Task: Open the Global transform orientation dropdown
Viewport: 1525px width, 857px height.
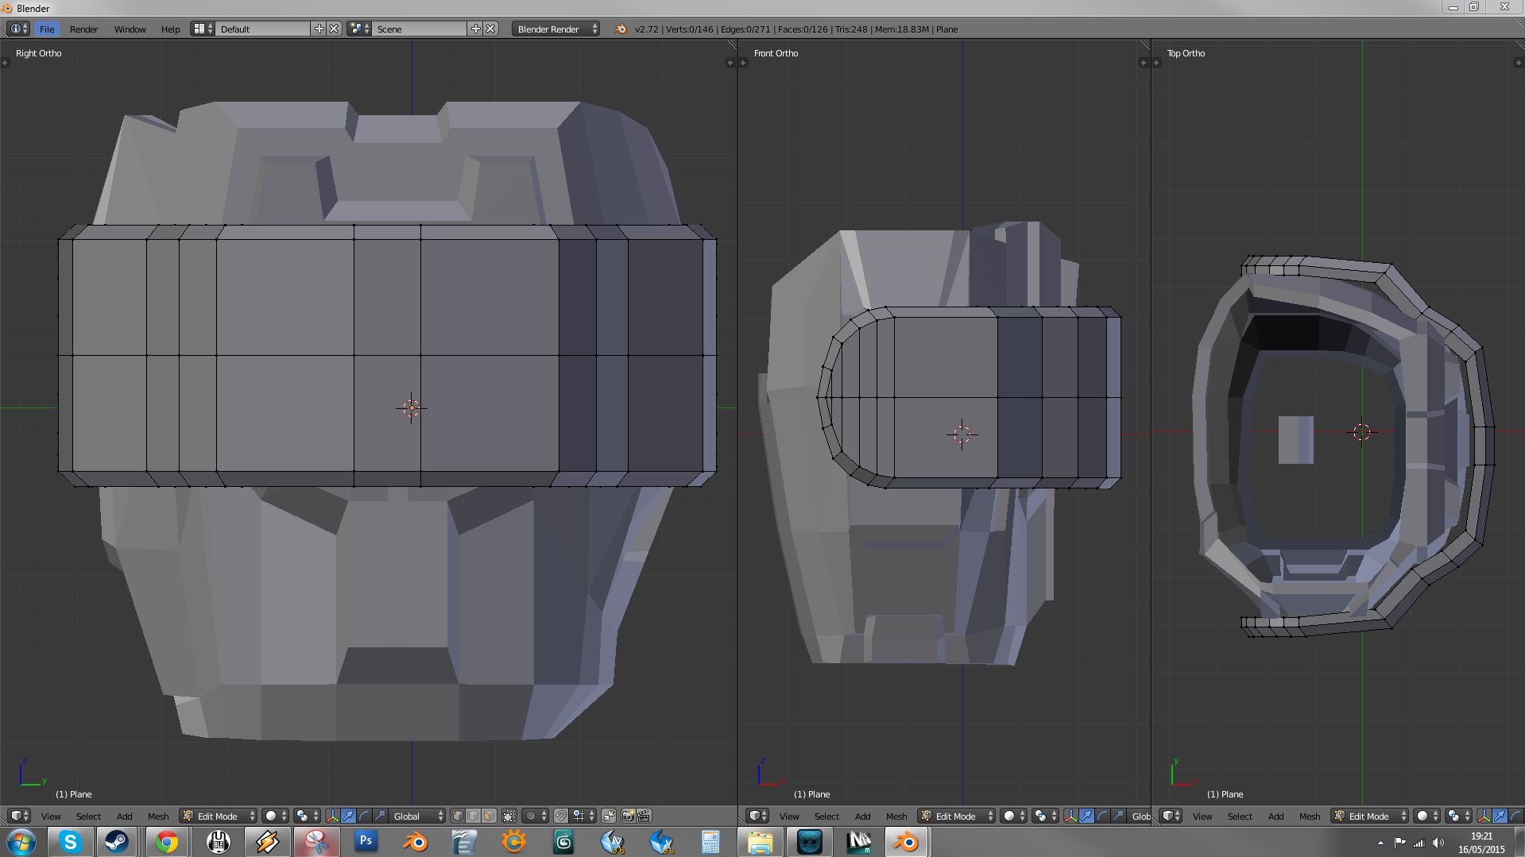Action: 418,816
